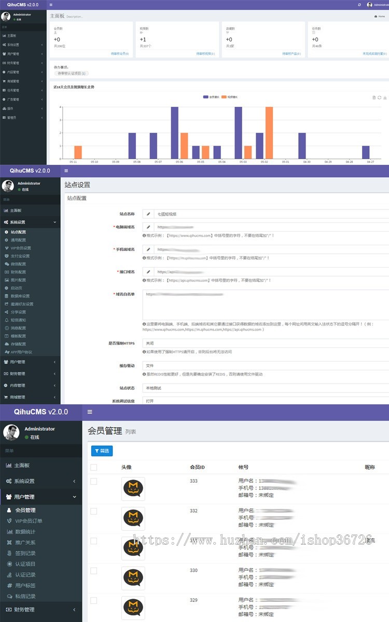Click avatar thumbnail of member 332
Image resolution: width=389 pixels, height=622 pixels.
(x=133, y=519)
